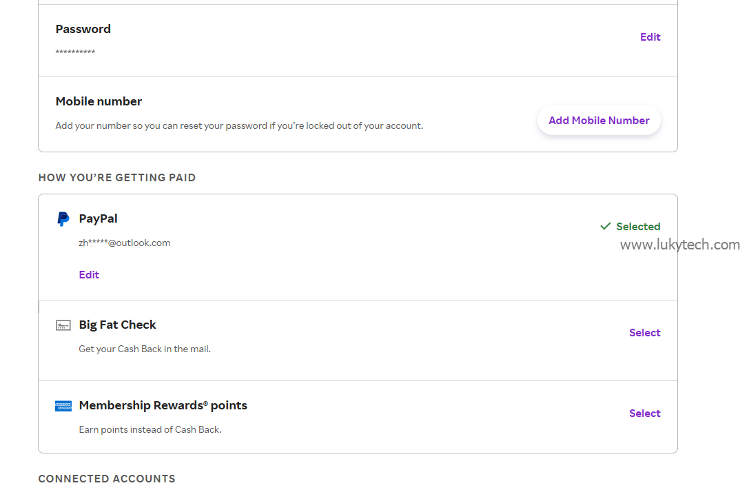Viewport: 740px width, 490px height.
Task: Click the Connected Accounts section heading
Action: pyautogui.click(x=107, y=479)
